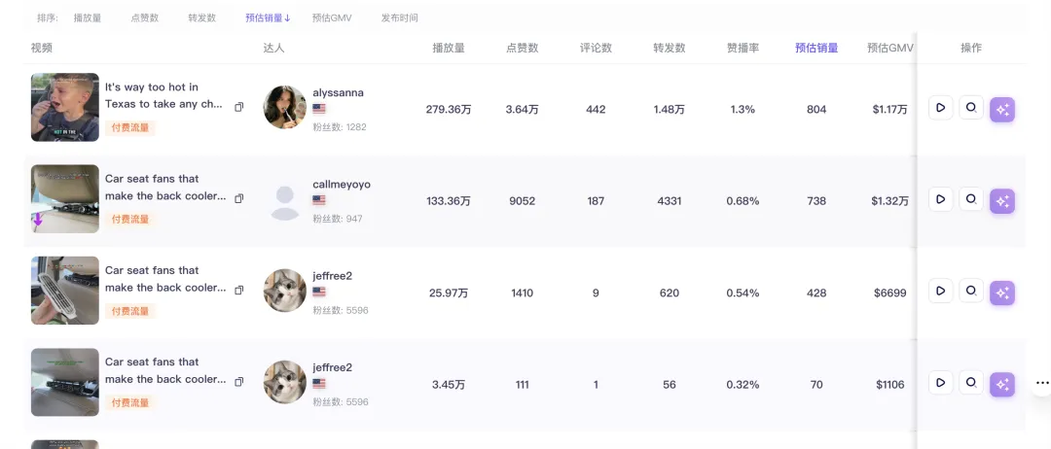Click the search icon in callmeyoyo row

click(971, 199)
